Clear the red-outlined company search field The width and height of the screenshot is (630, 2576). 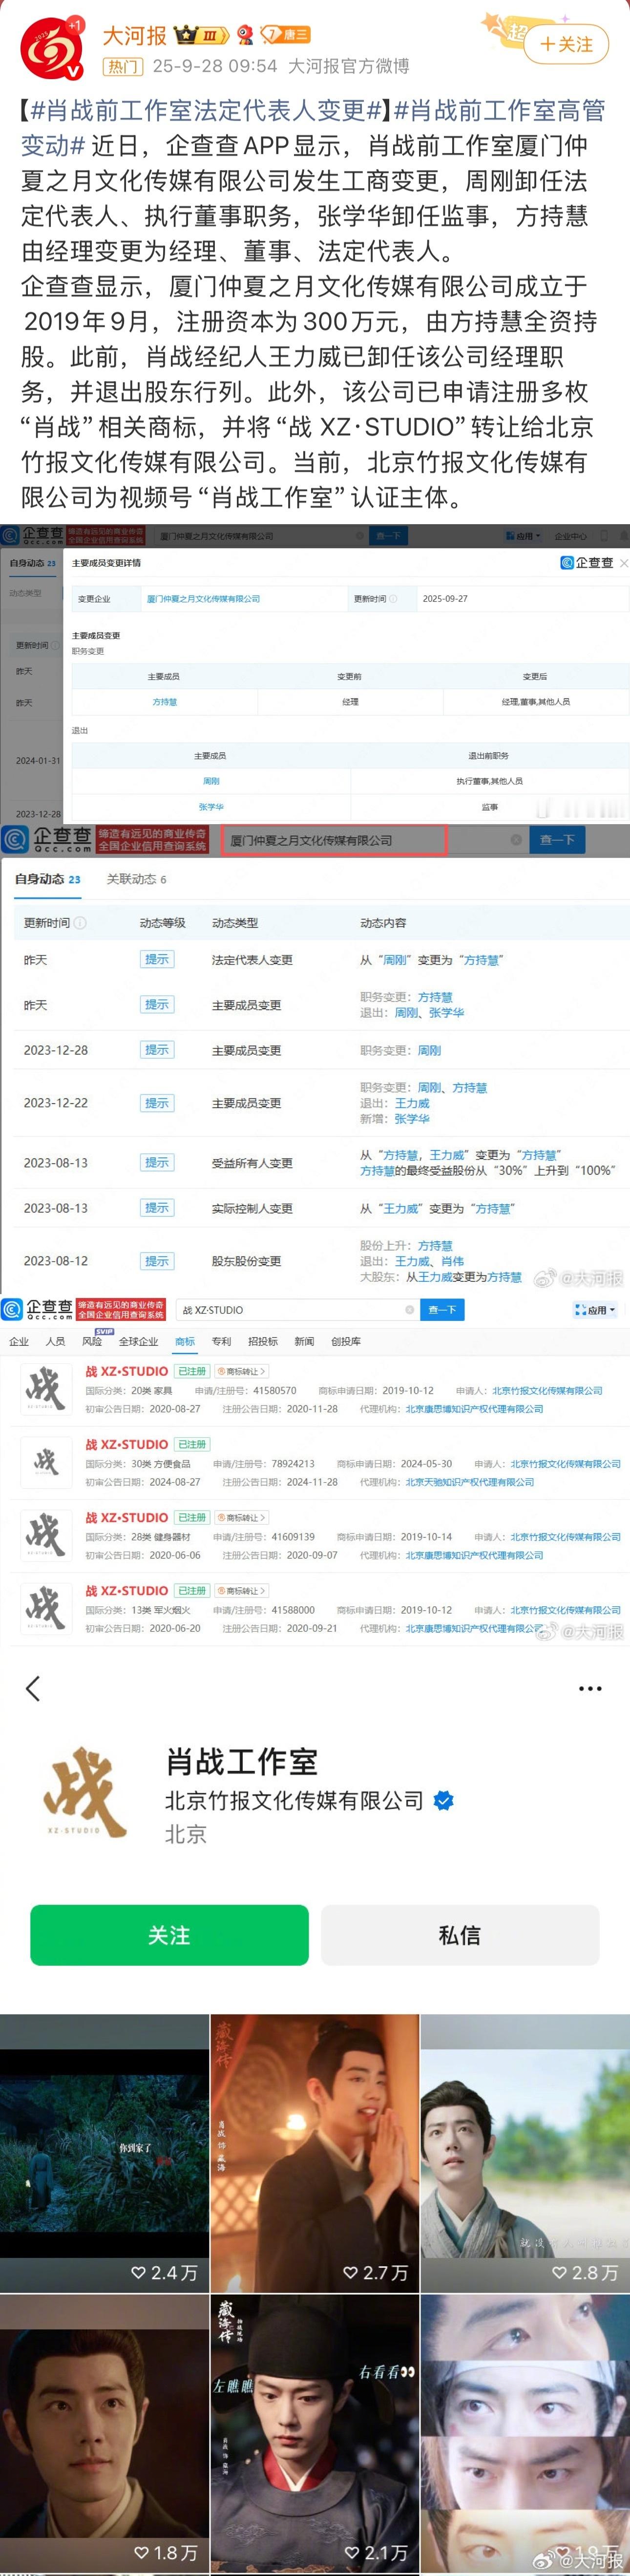[516, 840]
